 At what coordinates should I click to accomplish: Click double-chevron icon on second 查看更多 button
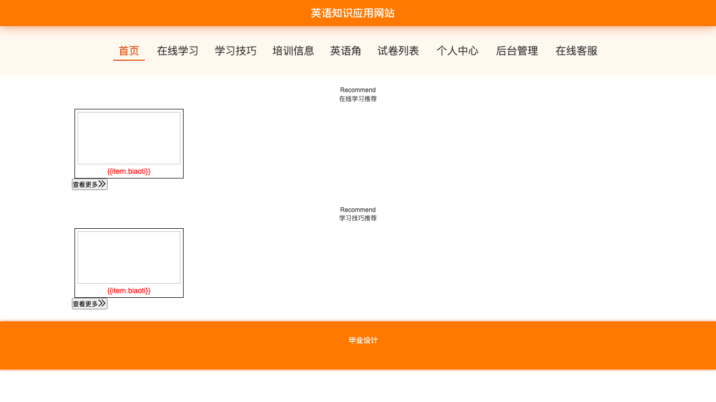click(x=102, y=304)
